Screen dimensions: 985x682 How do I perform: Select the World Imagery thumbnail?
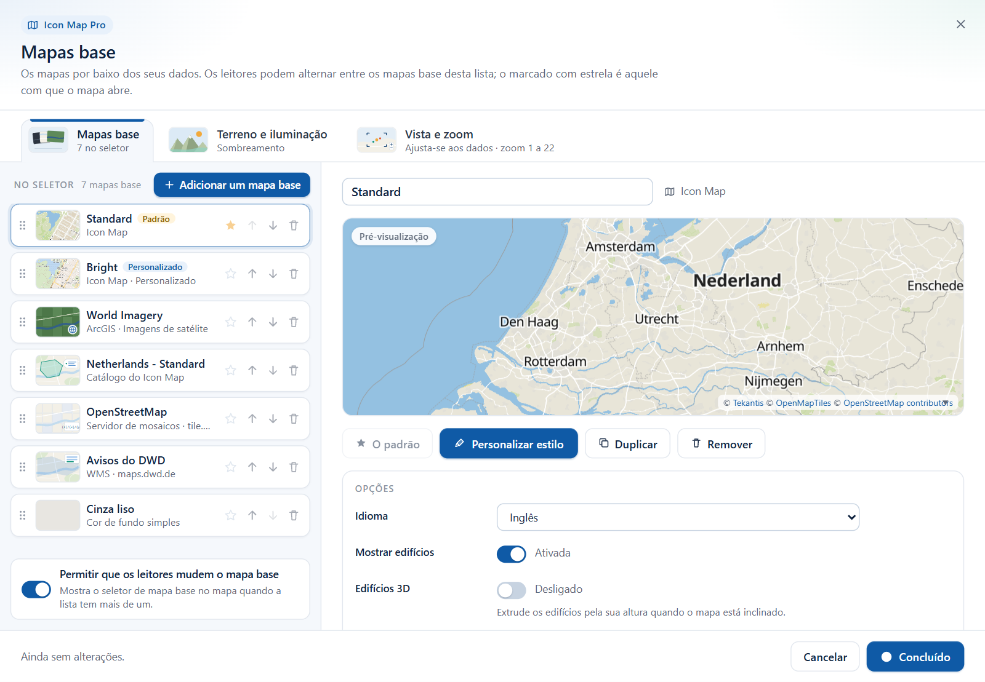pos(58,322)
